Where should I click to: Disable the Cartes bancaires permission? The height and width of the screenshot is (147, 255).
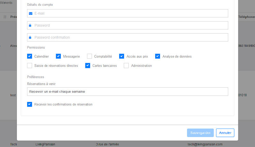(x=88, y=66)
